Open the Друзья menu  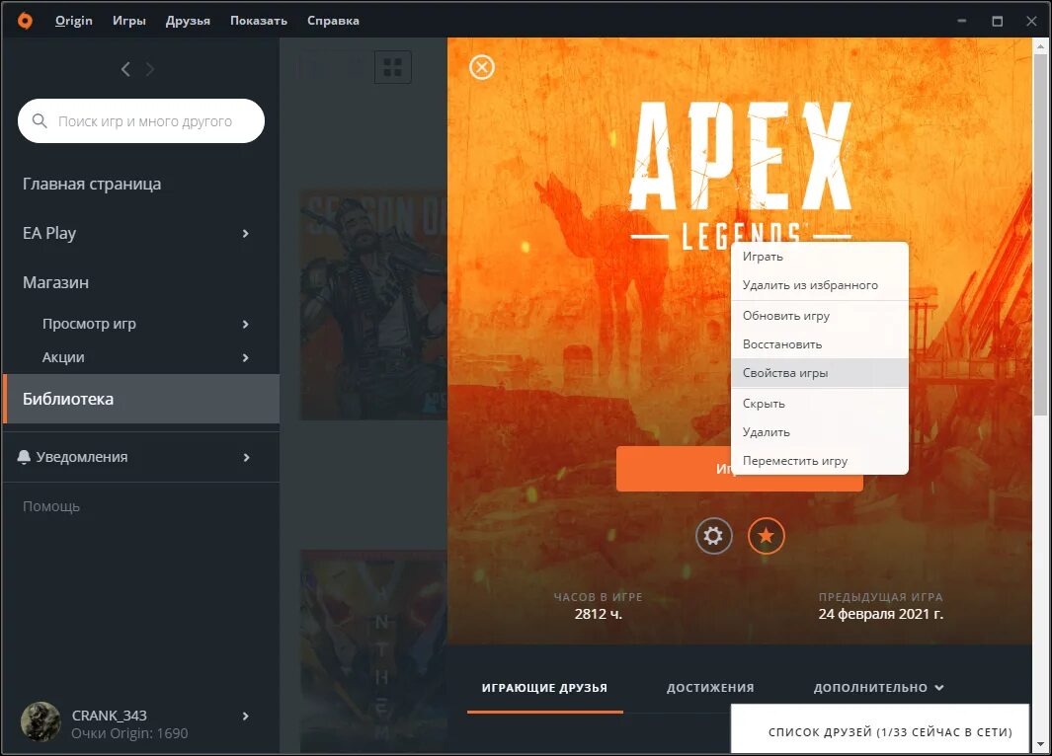coord(188,21)
